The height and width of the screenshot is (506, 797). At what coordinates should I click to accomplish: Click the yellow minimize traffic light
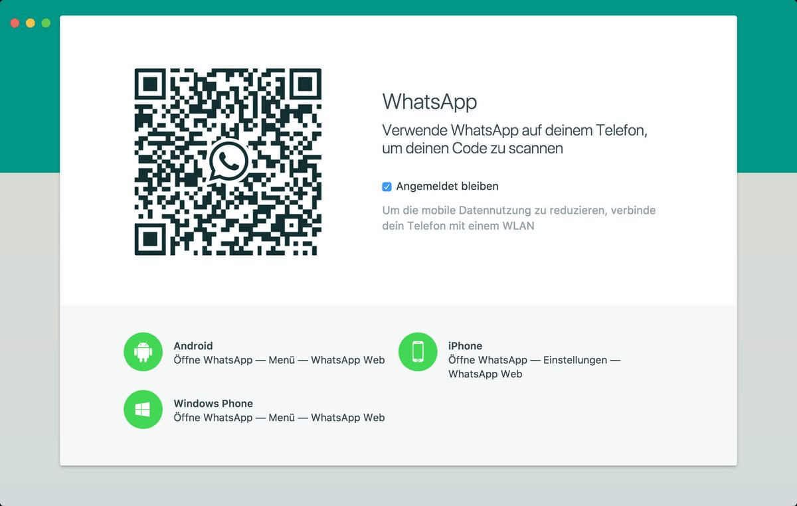tap(29, 22)
